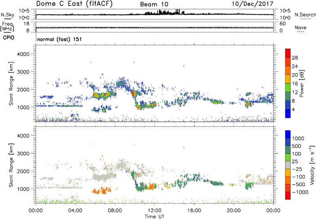Click the blue bottom of Power colorbar
316x219 pixels.
coord(288,113)
